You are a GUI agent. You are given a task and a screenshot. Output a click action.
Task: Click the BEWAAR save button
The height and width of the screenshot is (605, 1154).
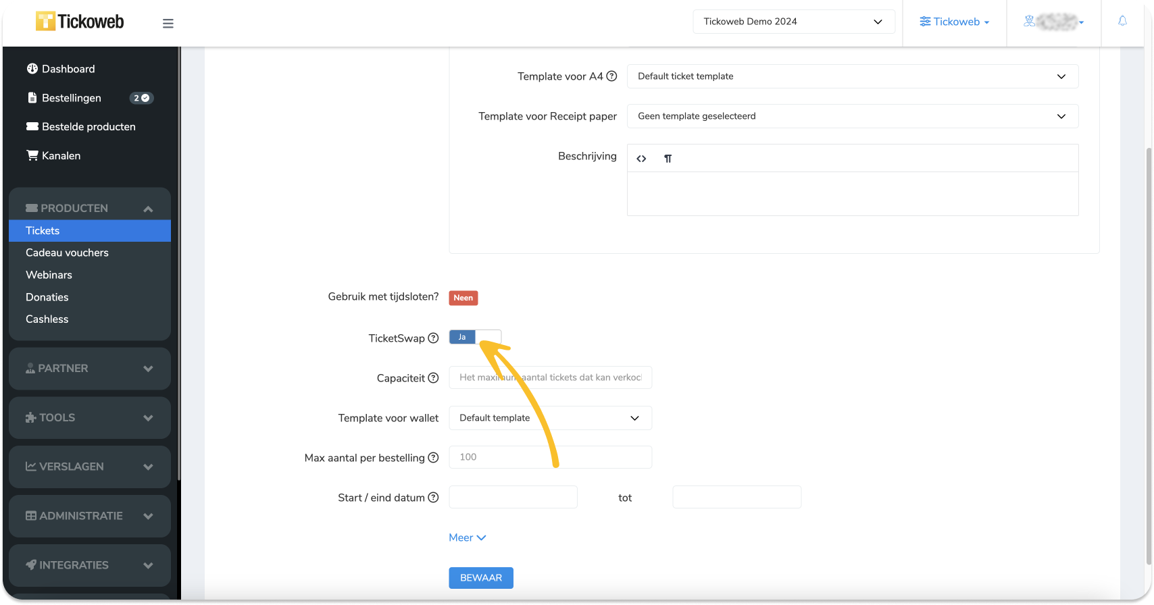click(x=481, y=578)
